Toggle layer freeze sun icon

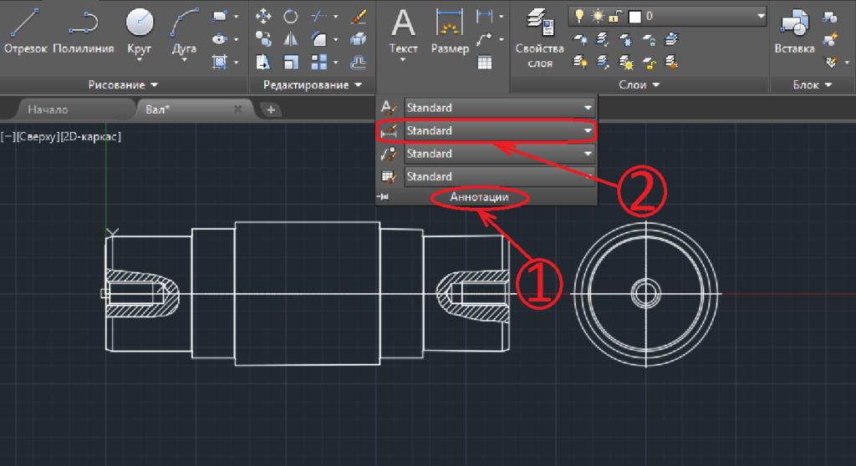click(594, 16)
